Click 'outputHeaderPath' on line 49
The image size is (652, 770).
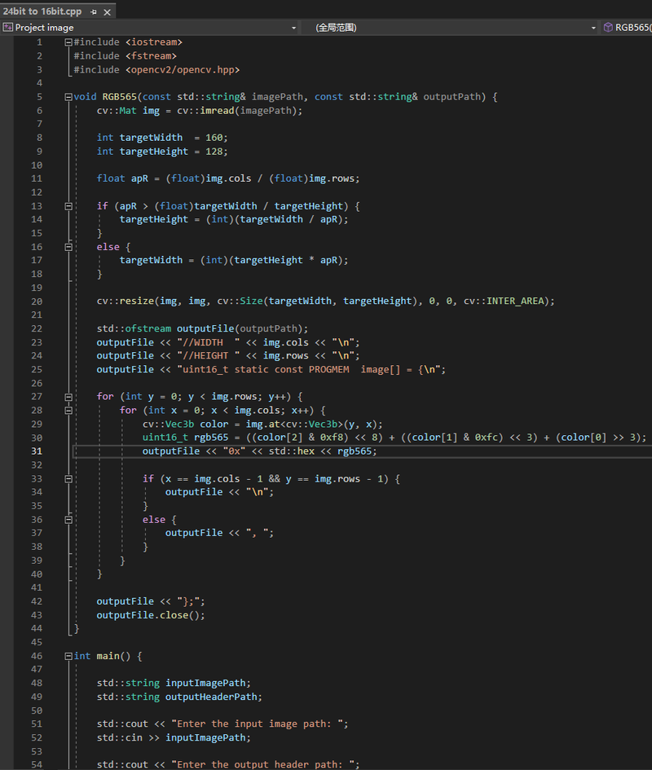[211, 697]
